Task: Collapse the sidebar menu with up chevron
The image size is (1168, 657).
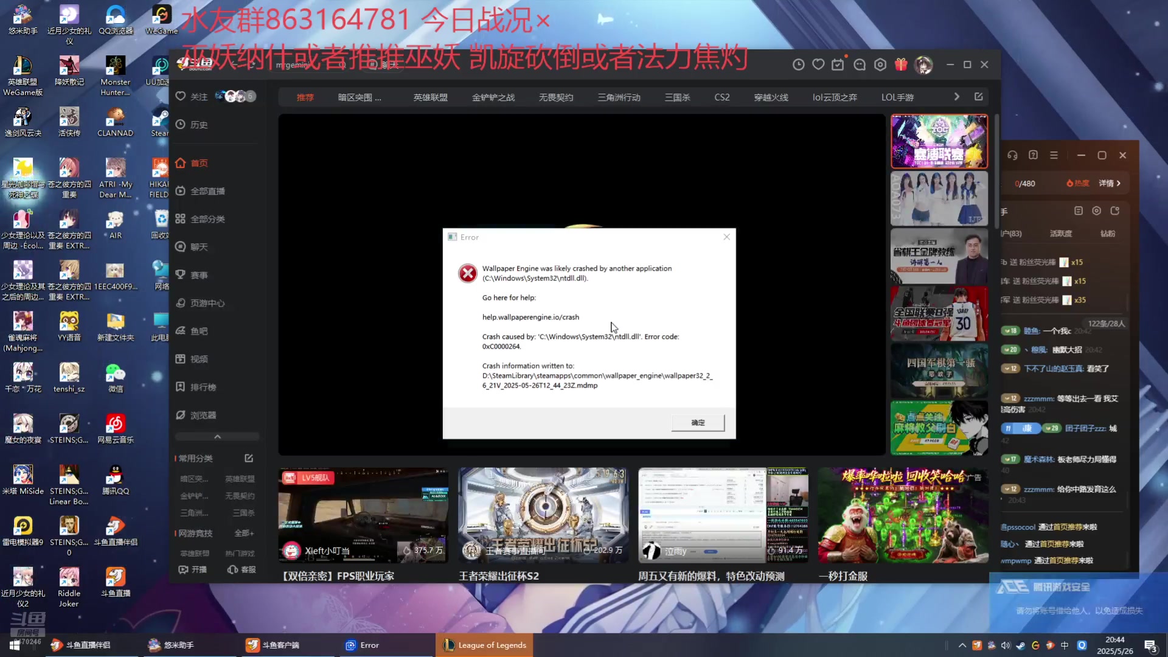Action: [x=217, y=437]
